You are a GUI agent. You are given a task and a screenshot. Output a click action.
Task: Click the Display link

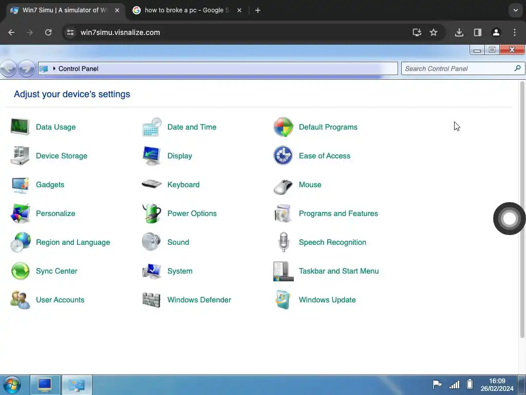(x=180, y=156)
